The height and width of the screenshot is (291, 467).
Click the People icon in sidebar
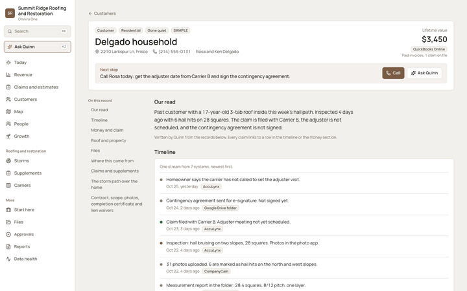(8, 124)
